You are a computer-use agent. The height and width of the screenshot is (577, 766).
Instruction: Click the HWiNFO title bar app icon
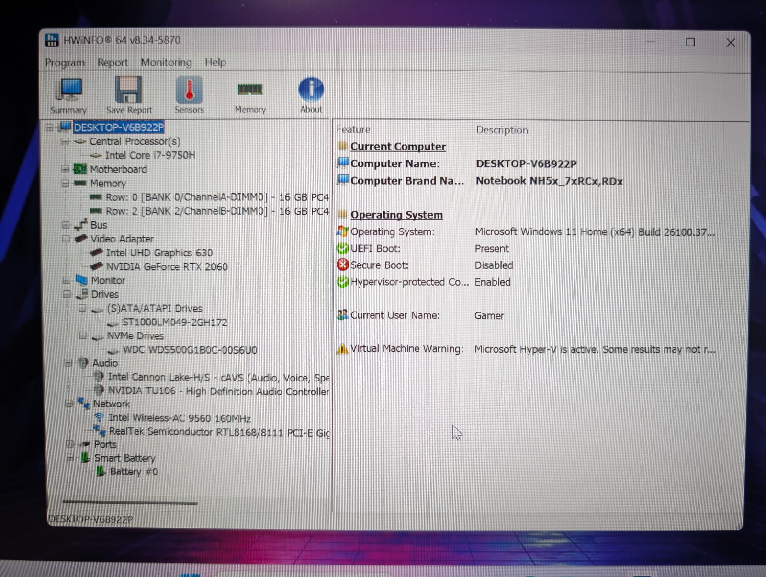52,40
